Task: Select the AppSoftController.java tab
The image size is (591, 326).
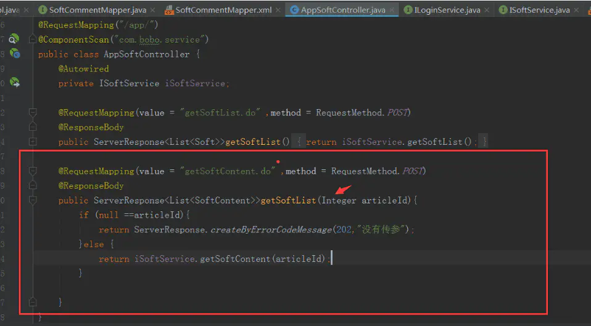Action: pyautogui.click(x=343, y=10)
